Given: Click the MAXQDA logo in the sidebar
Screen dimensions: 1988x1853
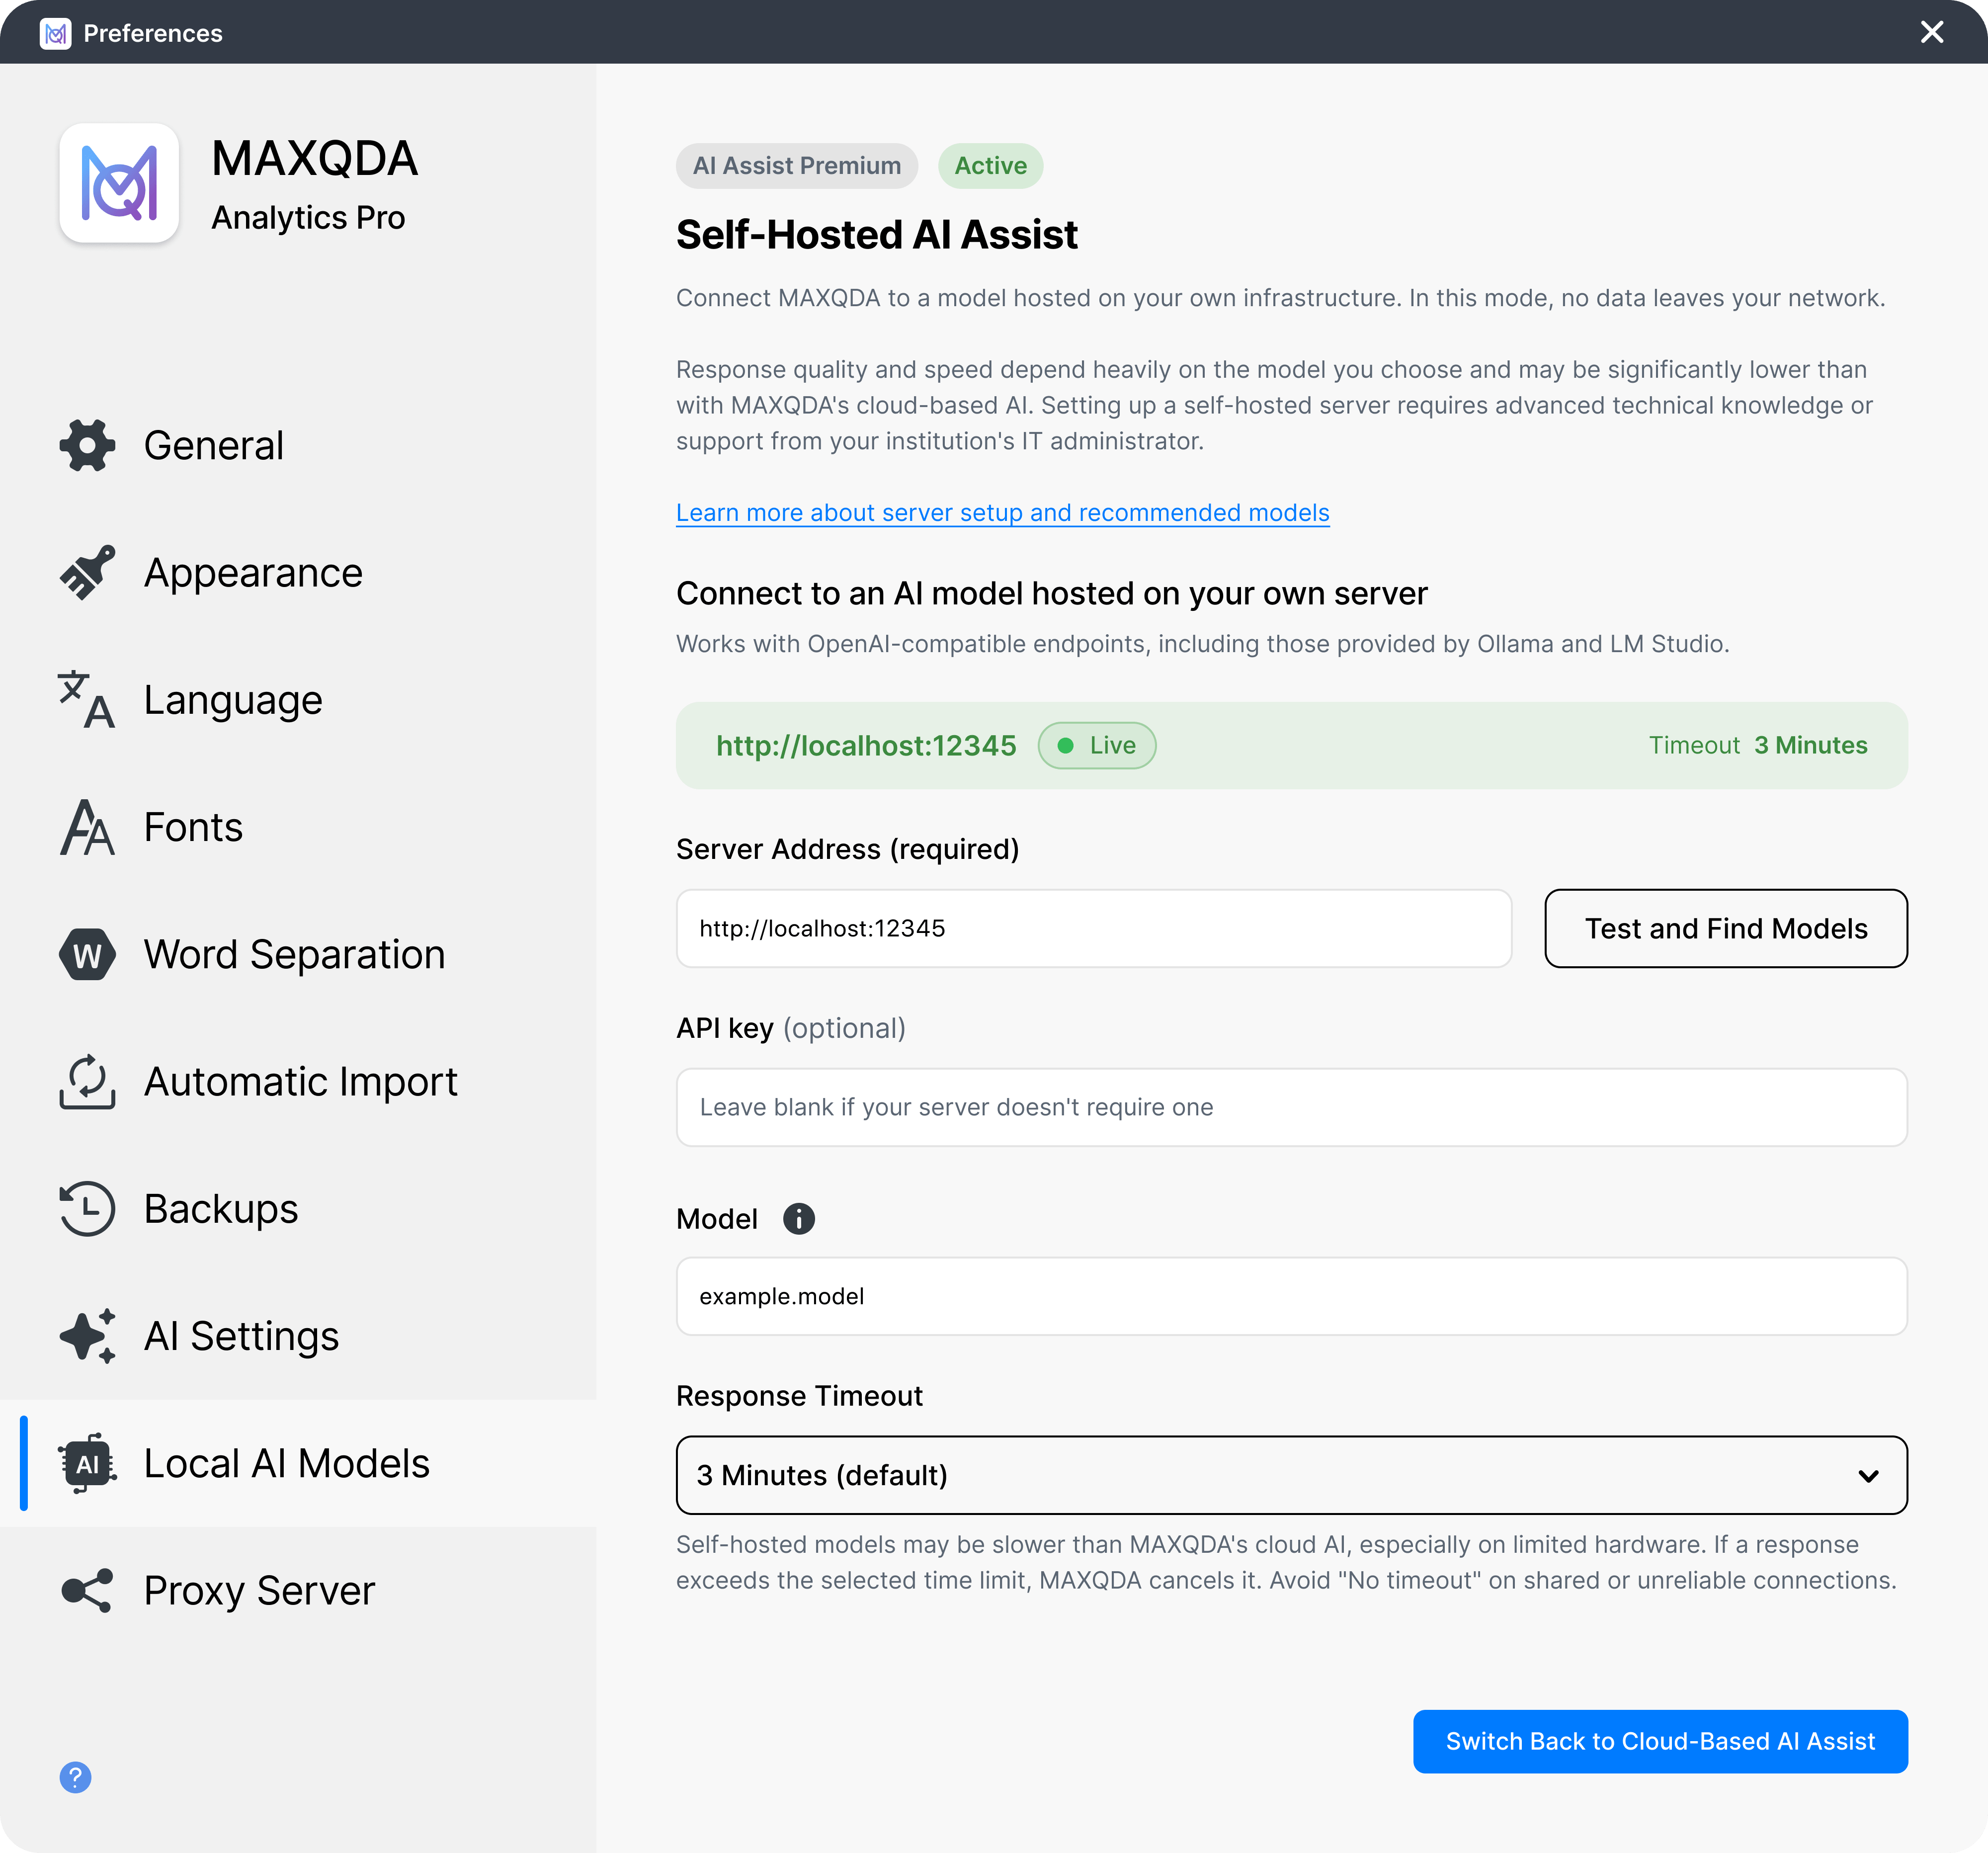Looking at the screenshot, I should pyautogui.click(x=119, y=183).
